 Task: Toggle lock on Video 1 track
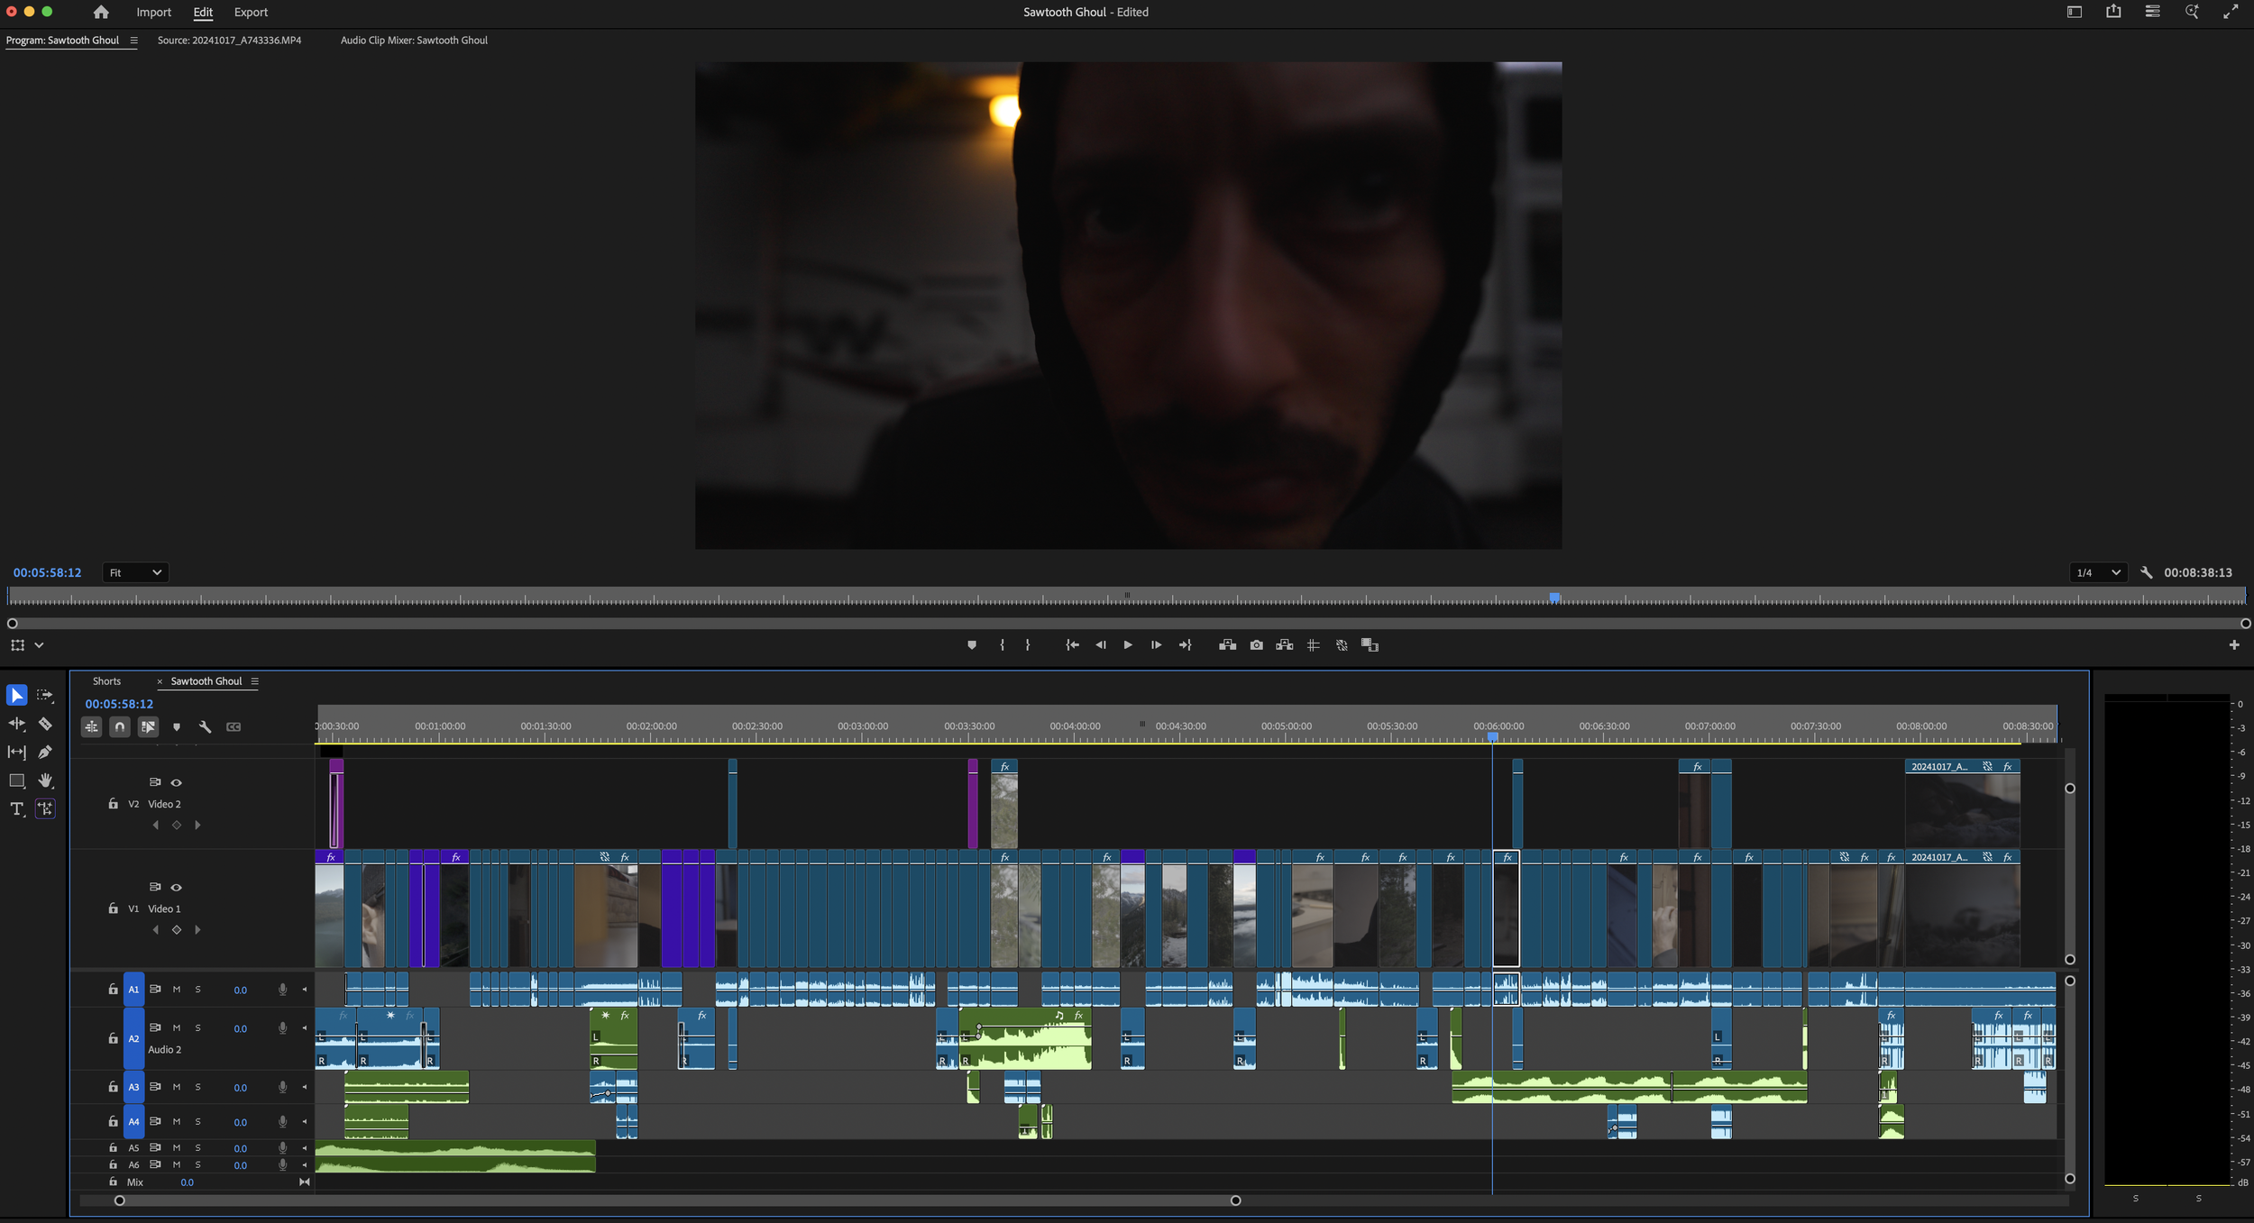[x=113, y=908]
